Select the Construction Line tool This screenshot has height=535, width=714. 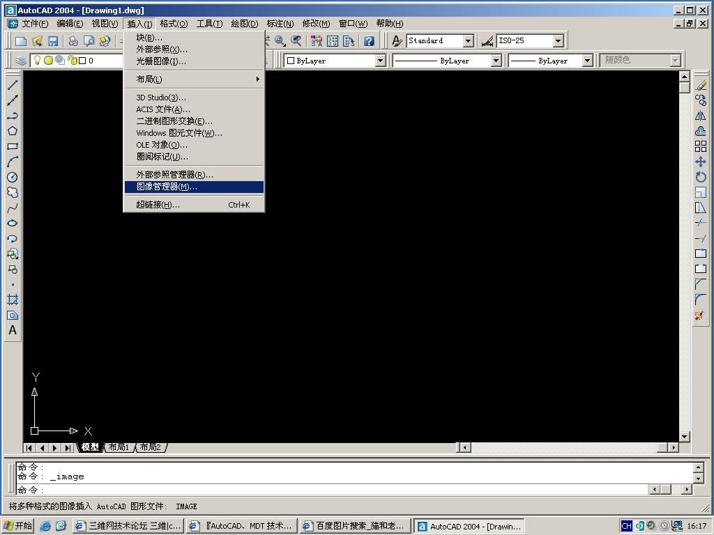tap(13, 100)
